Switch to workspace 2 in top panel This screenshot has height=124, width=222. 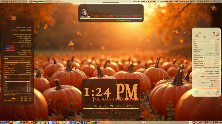(26, 2)
